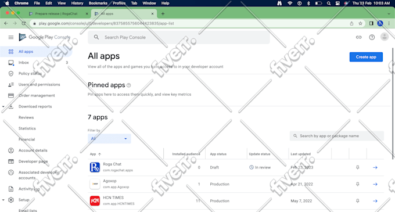Click Roga Chat In review status
Viewport: 395px width, 212px height.
[x=260, y=167]
